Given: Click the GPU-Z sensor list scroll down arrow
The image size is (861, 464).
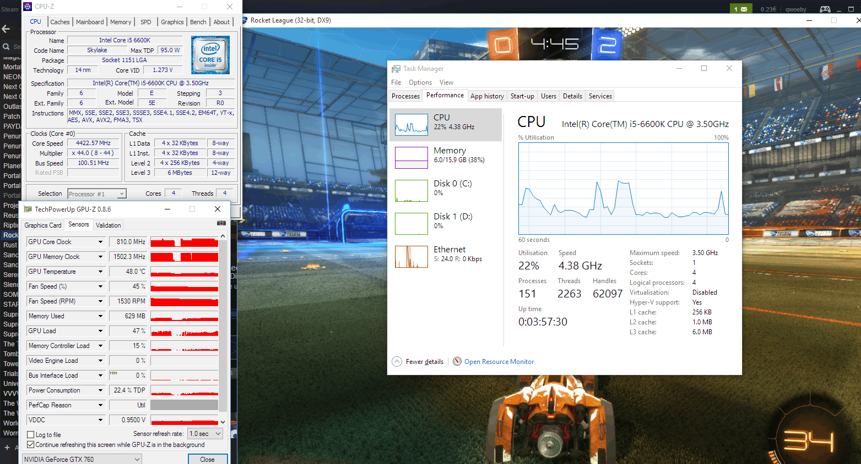Looking at the screenshot, I should click(x=223, y=422).
